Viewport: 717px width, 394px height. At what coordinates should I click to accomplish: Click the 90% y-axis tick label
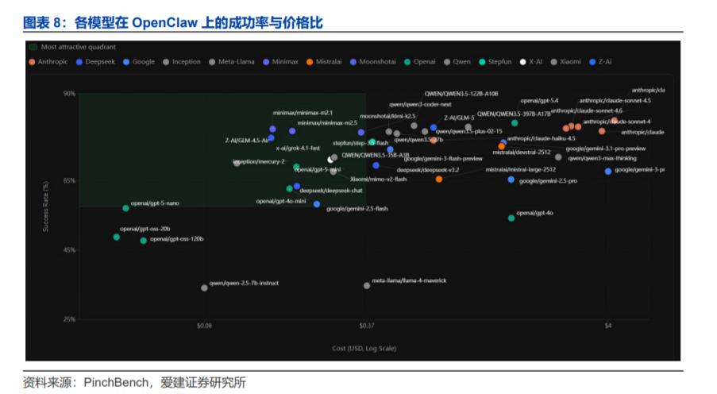[69, 94]
